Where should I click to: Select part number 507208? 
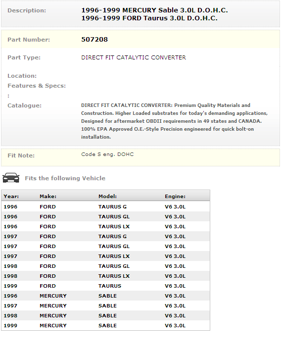click(94, 39)
